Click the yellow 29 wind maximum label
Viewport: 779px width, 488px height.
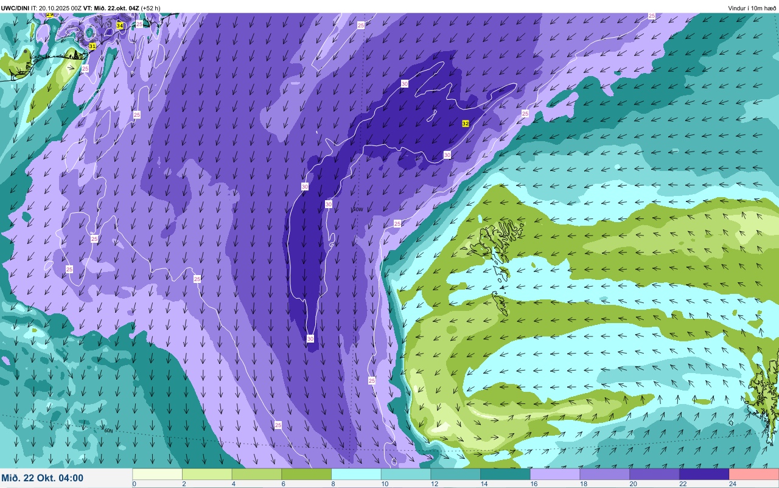coord(50,14)
